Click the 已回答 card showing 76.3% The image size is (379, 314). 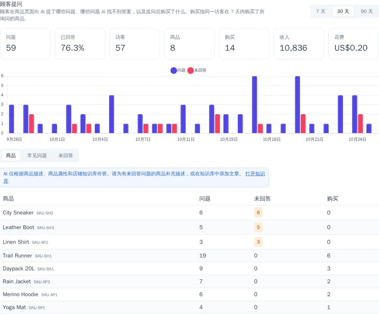tap(80, 44)
